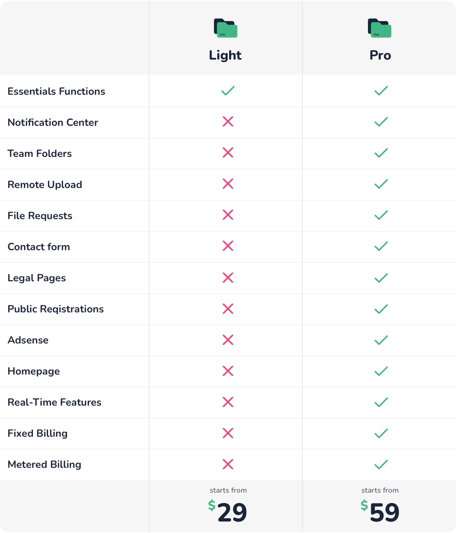
Task: Click the Pro checkmark for File Requests
Action: 381,215
